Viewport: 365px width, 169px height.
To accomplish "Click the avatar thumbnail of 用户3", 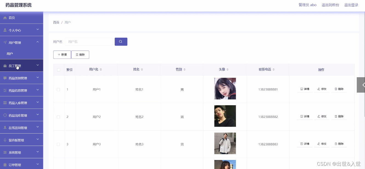I will coord(225,143).
